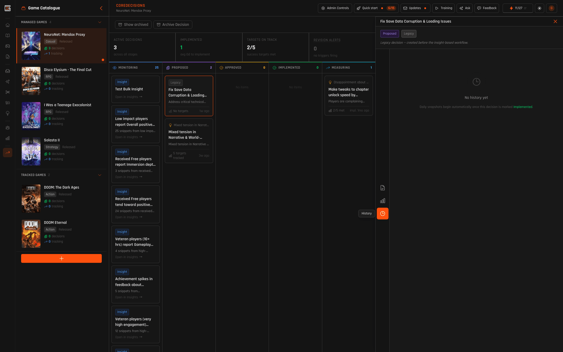Open the Quick start 6/15 progress
The width and height of the screenshot is (563, 352).
point(376,8)
